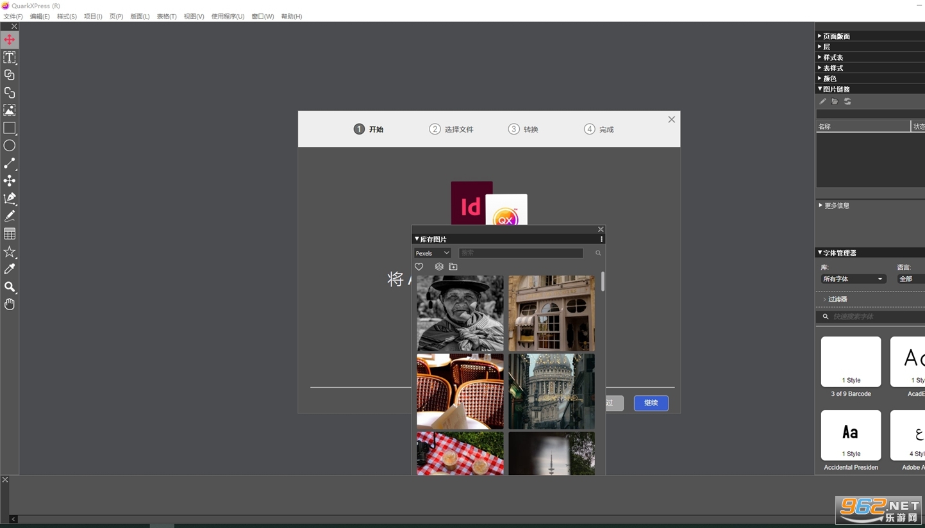Open the 样式(S) menu
This screenshot has width=925, height=528.
pyautogui.click(x=67, y=17)
